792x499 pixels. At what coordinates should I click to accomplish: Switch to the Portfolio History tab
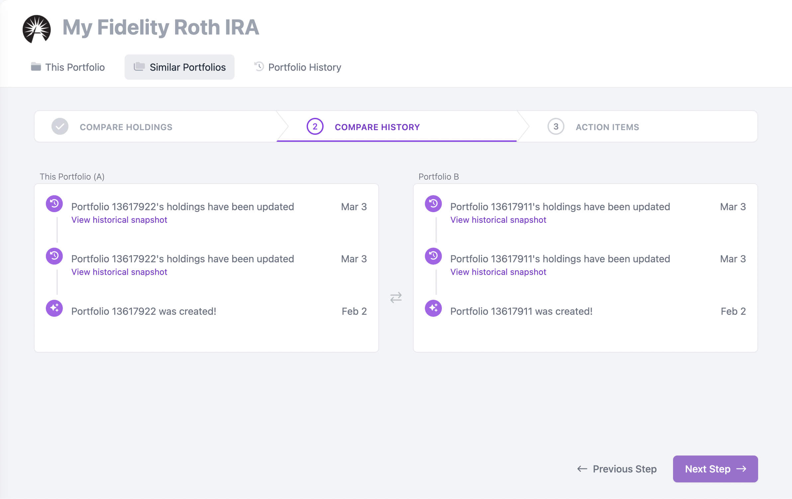[x=298, y=67]
